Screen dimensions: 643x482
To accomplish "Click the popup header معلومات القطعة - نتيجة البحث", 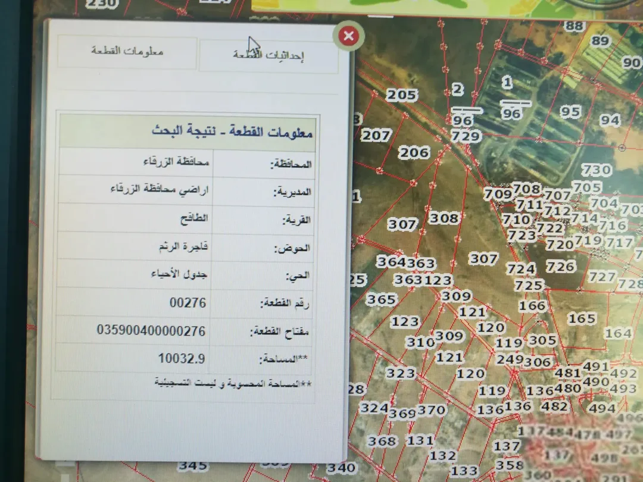I will (232, 132).
